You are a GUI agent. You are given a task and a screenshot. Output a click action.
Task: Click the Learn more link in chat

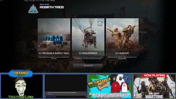[x=50, y=94]
